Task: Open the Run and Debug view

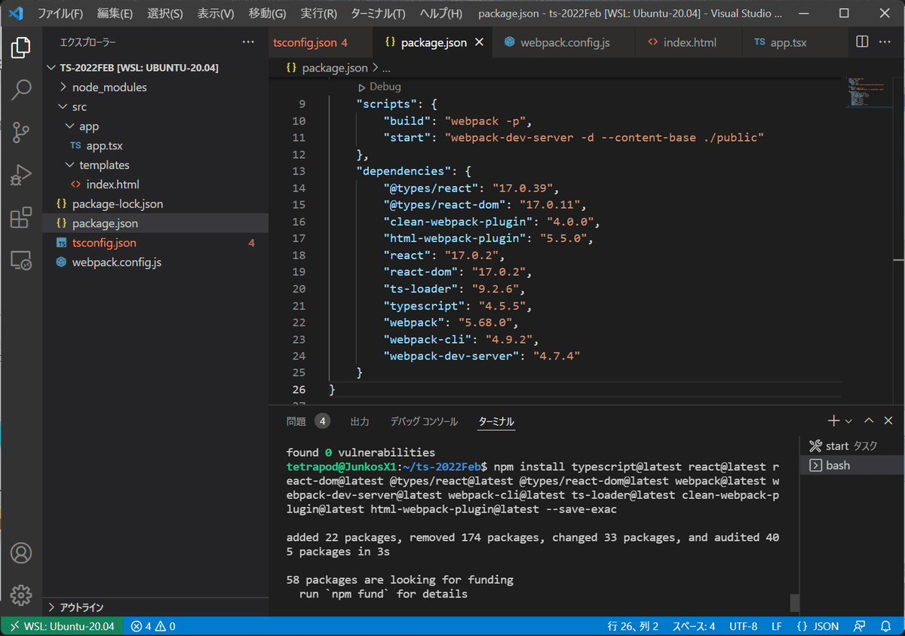Action: [20, 174]
